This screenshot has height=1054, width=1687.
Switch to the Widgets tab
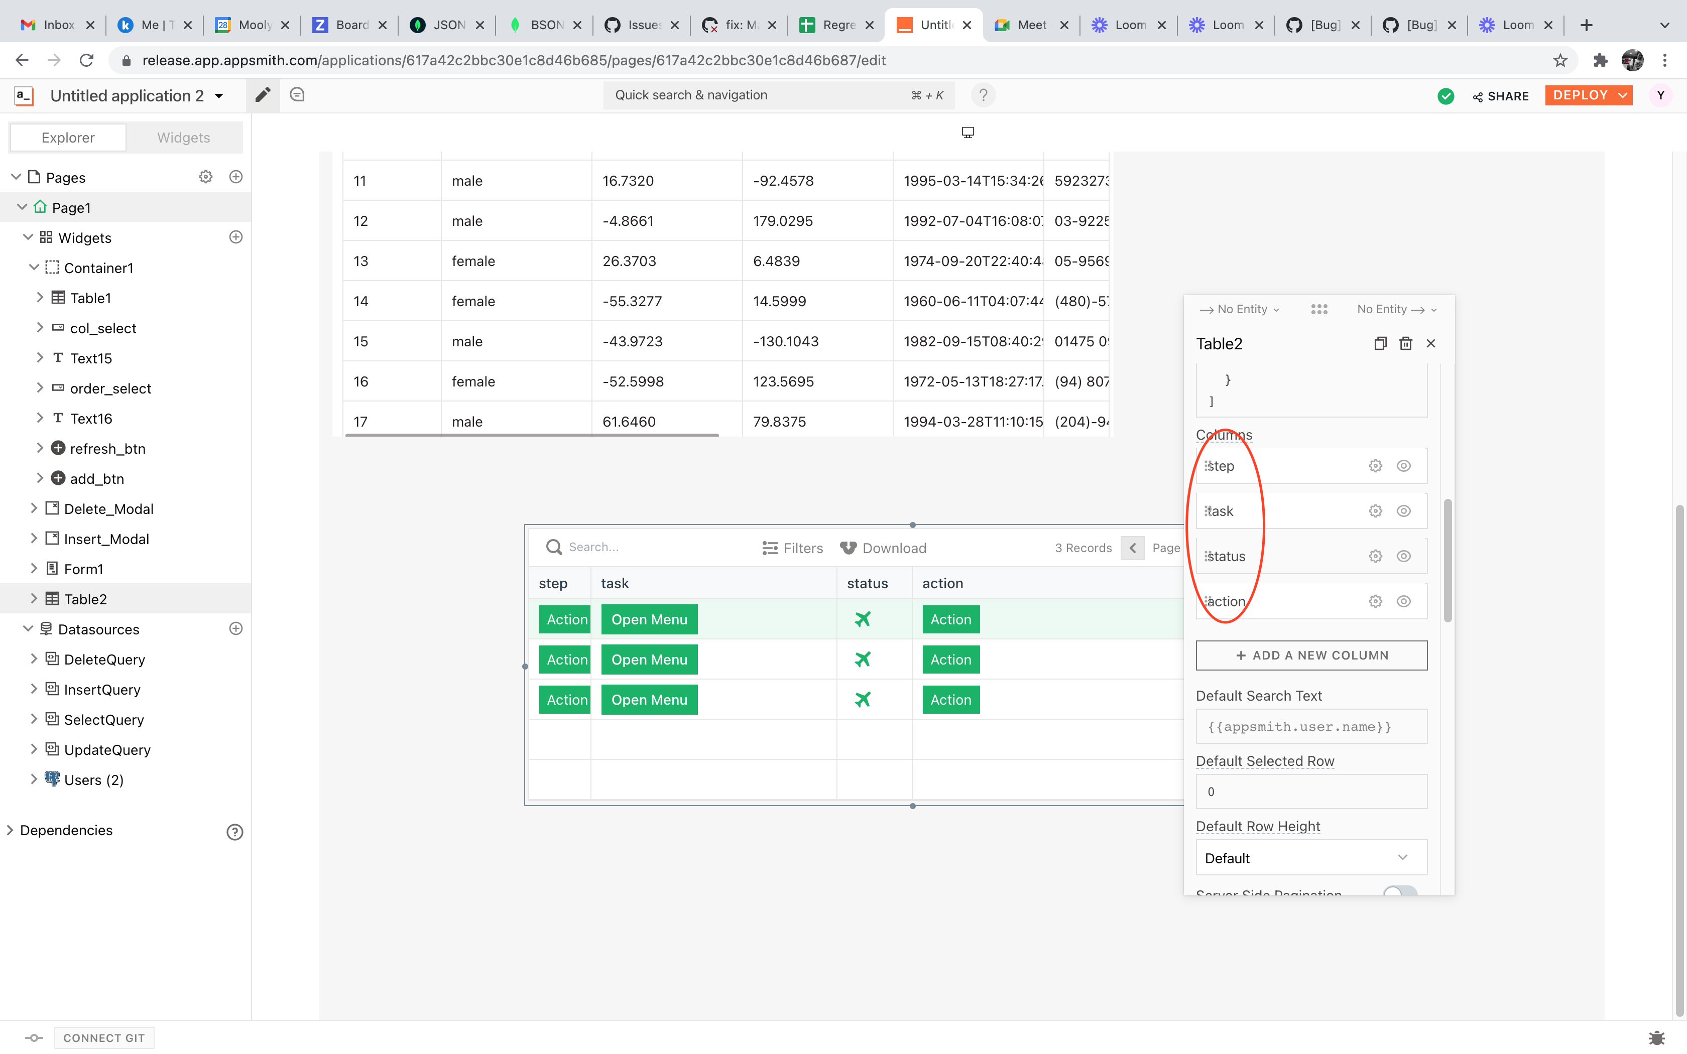(x=183, y=138)
